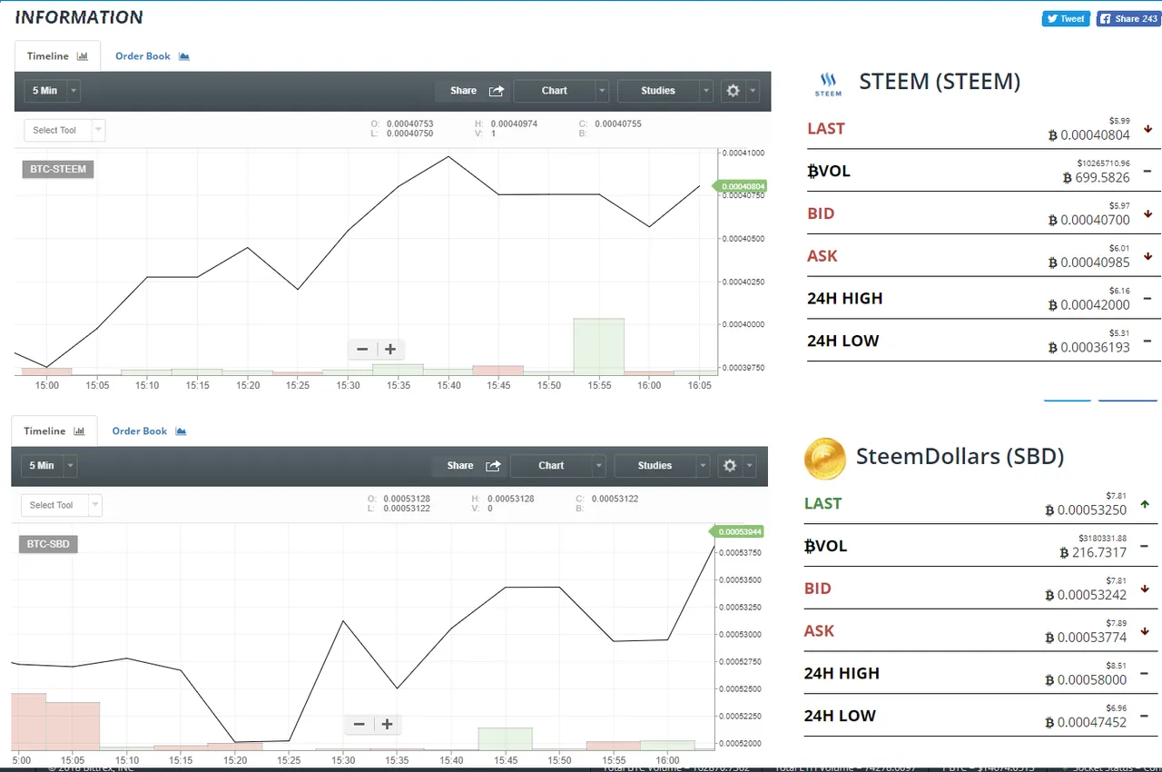The image size is (1162, 772).
Task: Click the BTC-SBD label on the chart
Action: 49,544
